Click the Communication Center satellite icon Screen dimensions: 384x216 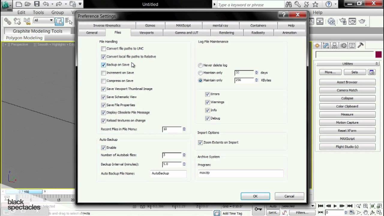pos(306,4)
